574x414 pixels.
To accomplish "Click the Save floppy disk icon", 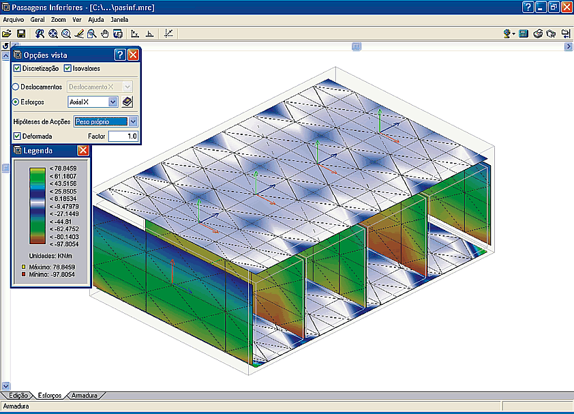I will click(21, 33).
